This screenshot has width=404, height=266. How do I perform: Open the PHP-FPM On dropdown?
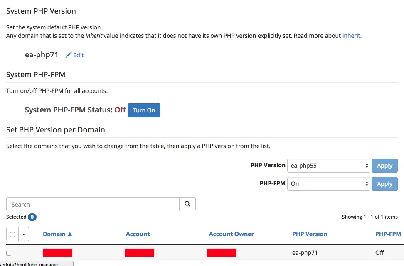[x=328, y=184]
